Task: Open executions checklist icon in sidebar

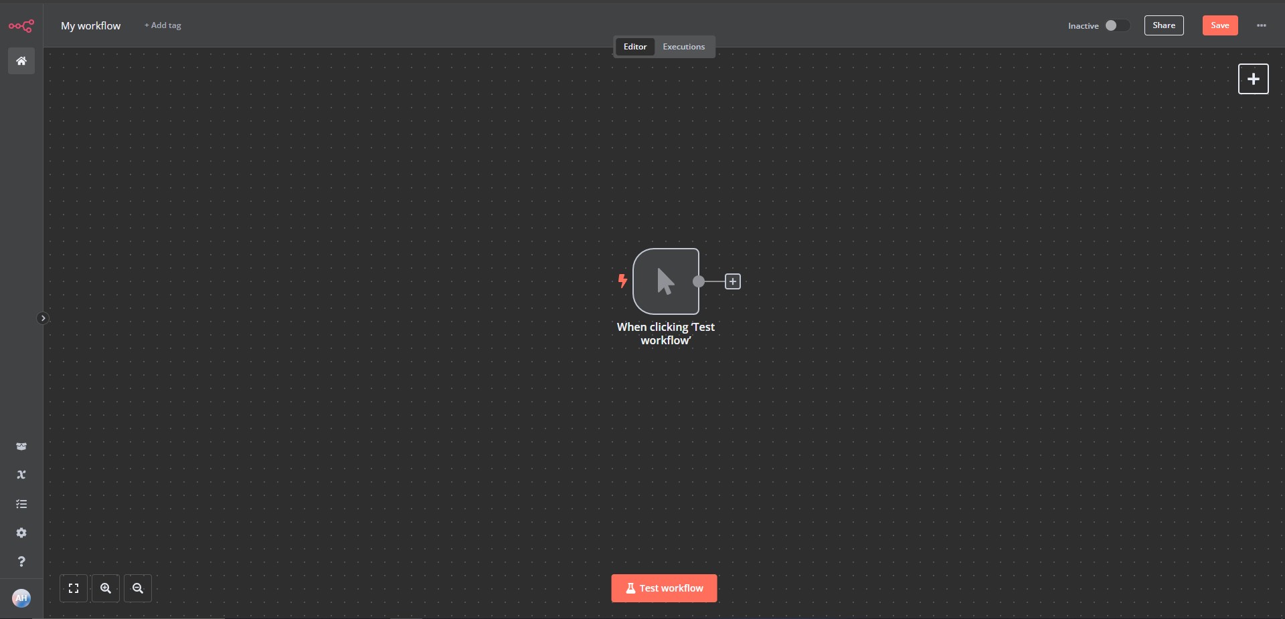Action: (21, 504)
